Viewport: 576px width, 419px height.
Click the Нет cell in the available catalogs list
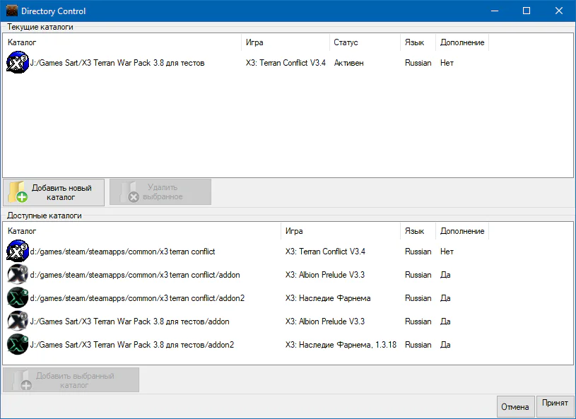[x=447, y=252]
